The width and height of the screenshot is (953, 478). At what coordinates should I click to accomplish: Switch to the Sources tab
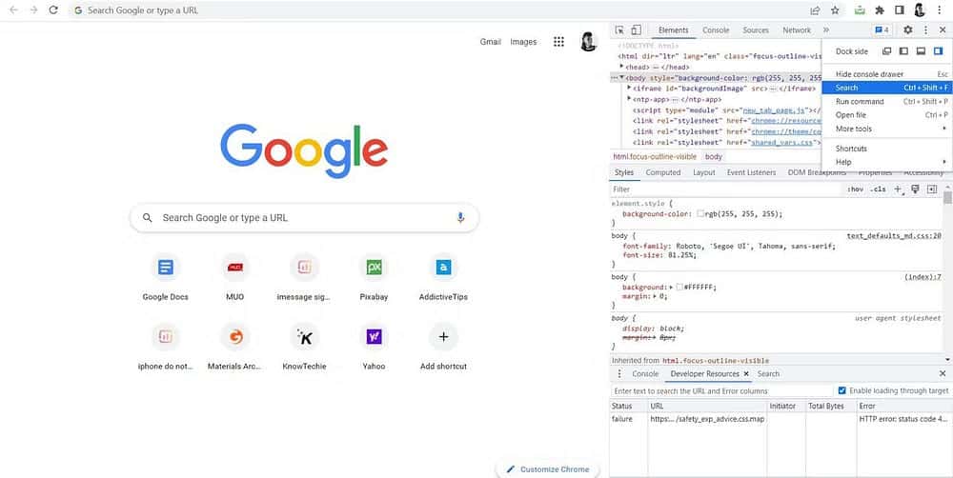click(x=756, y=30)
